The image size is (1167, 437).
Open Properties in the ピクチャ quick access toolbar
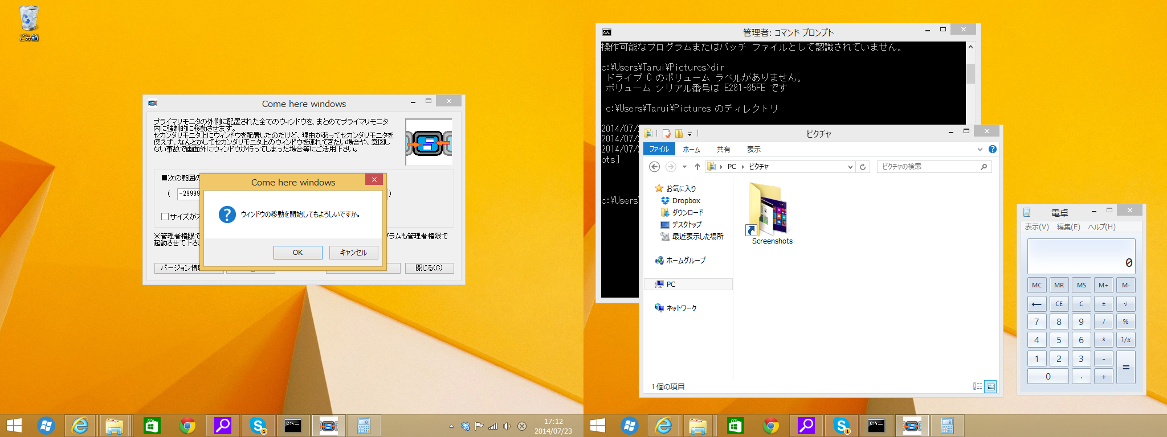[666, 134]
